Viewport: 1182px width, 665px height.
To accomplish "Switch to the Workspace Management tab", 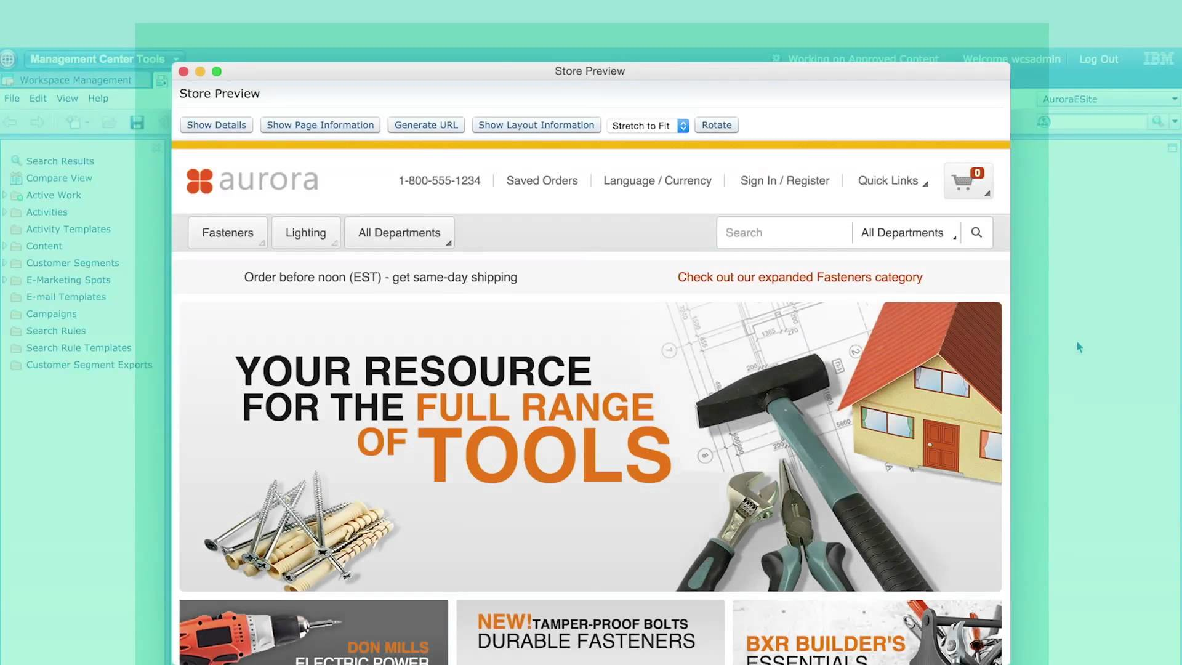I will click(75, 80).
